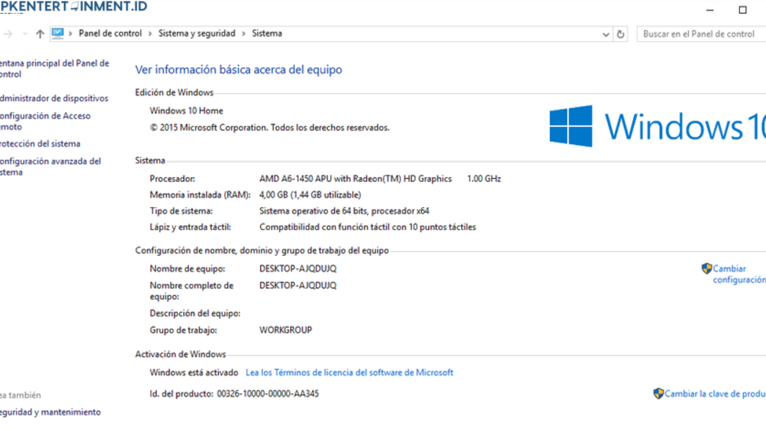Click the 'WORKGROUP' value
766x430 pixels.
(285, 330)
